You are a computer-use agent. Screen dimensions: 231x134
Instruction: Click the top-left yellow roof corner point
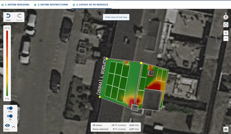pyautogui.click(x=107, y=59)
